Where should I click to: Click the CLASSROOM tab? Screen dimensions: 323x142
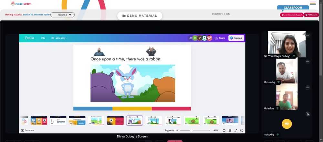(293, 8)
